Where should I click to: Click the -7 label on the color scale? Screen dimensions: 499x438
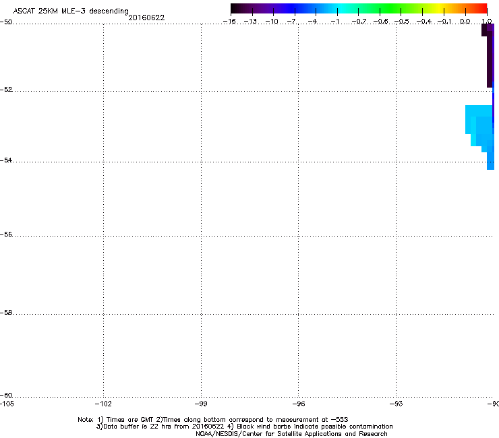292,22
